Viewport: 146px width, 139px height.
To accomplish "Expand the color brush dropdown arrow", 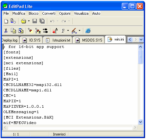I will point(79,31).
